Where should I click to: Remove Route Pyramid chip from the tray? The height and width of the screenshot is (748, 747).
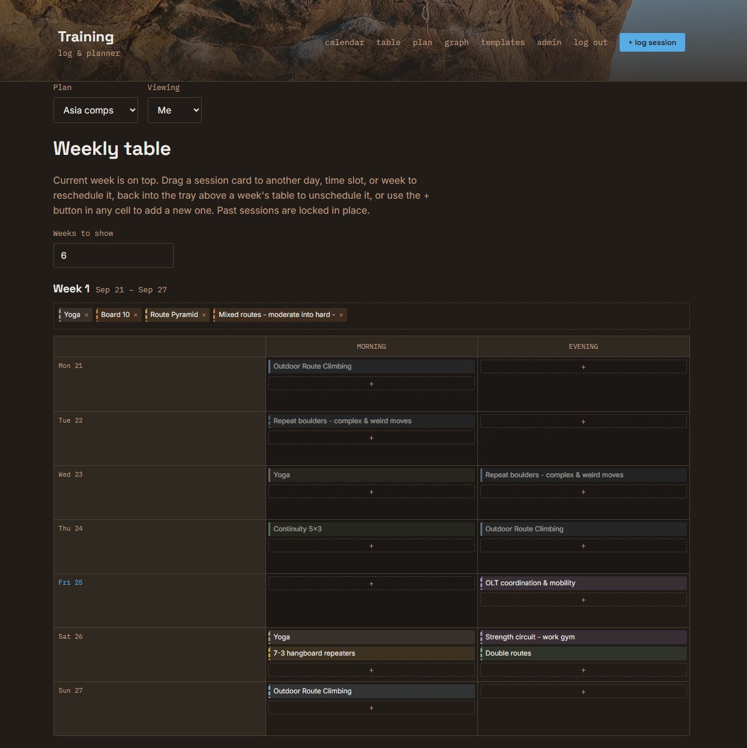click(204, 315)
